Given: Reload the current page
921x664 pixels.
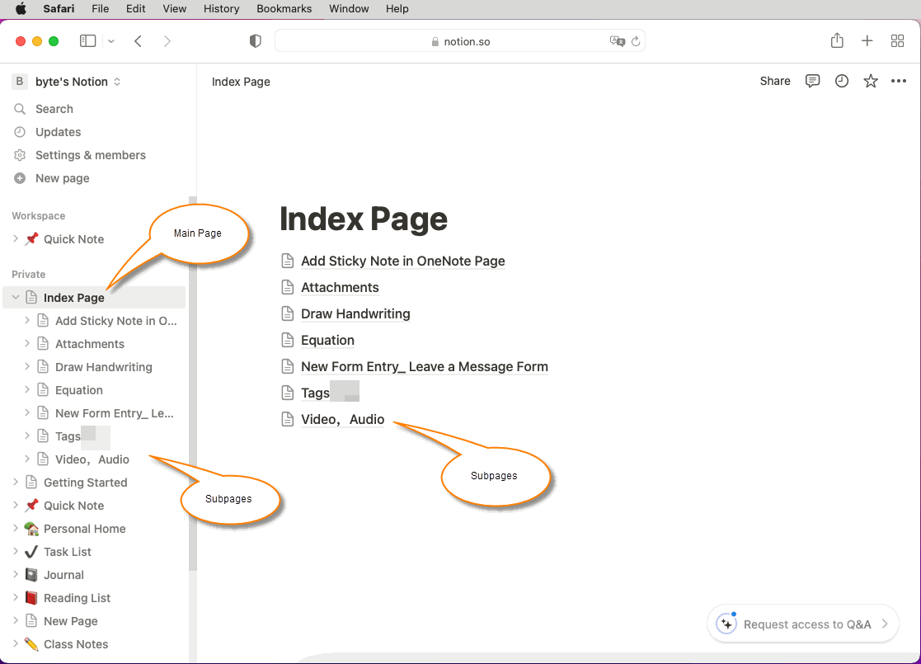Looking at the screenshot, I should coord(636,41).
